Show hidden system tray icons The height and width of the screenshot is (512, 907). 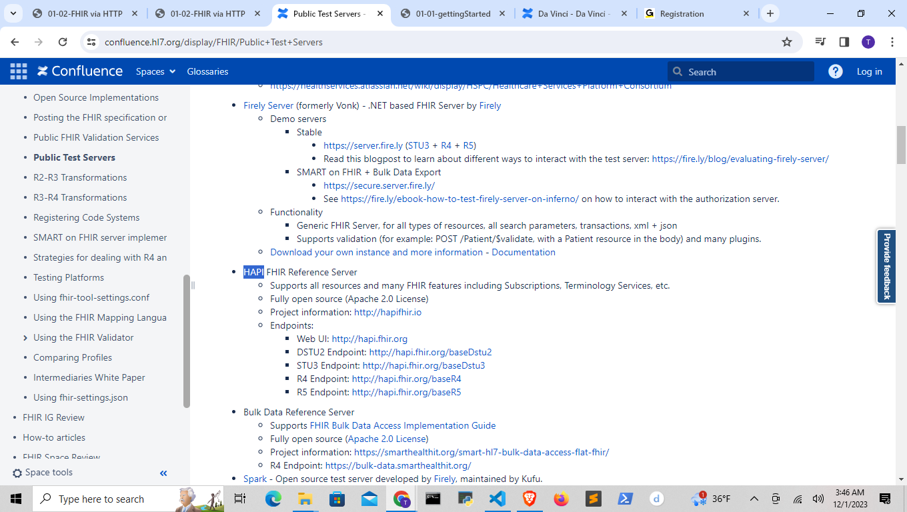coord(754,499)
